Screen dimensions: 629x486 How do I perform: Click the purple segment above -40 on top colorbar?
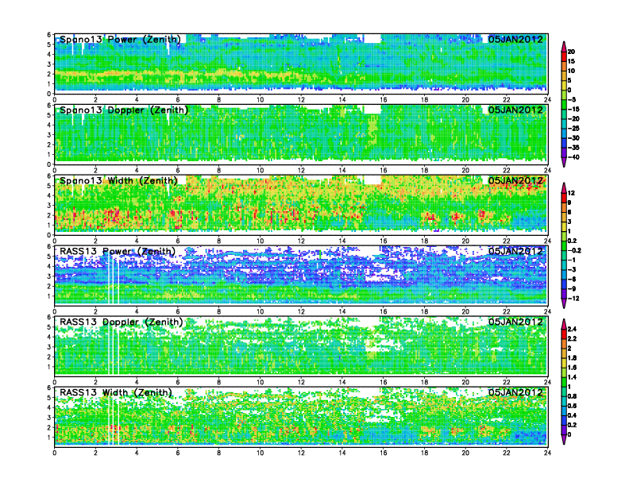(x=564, y=152)
